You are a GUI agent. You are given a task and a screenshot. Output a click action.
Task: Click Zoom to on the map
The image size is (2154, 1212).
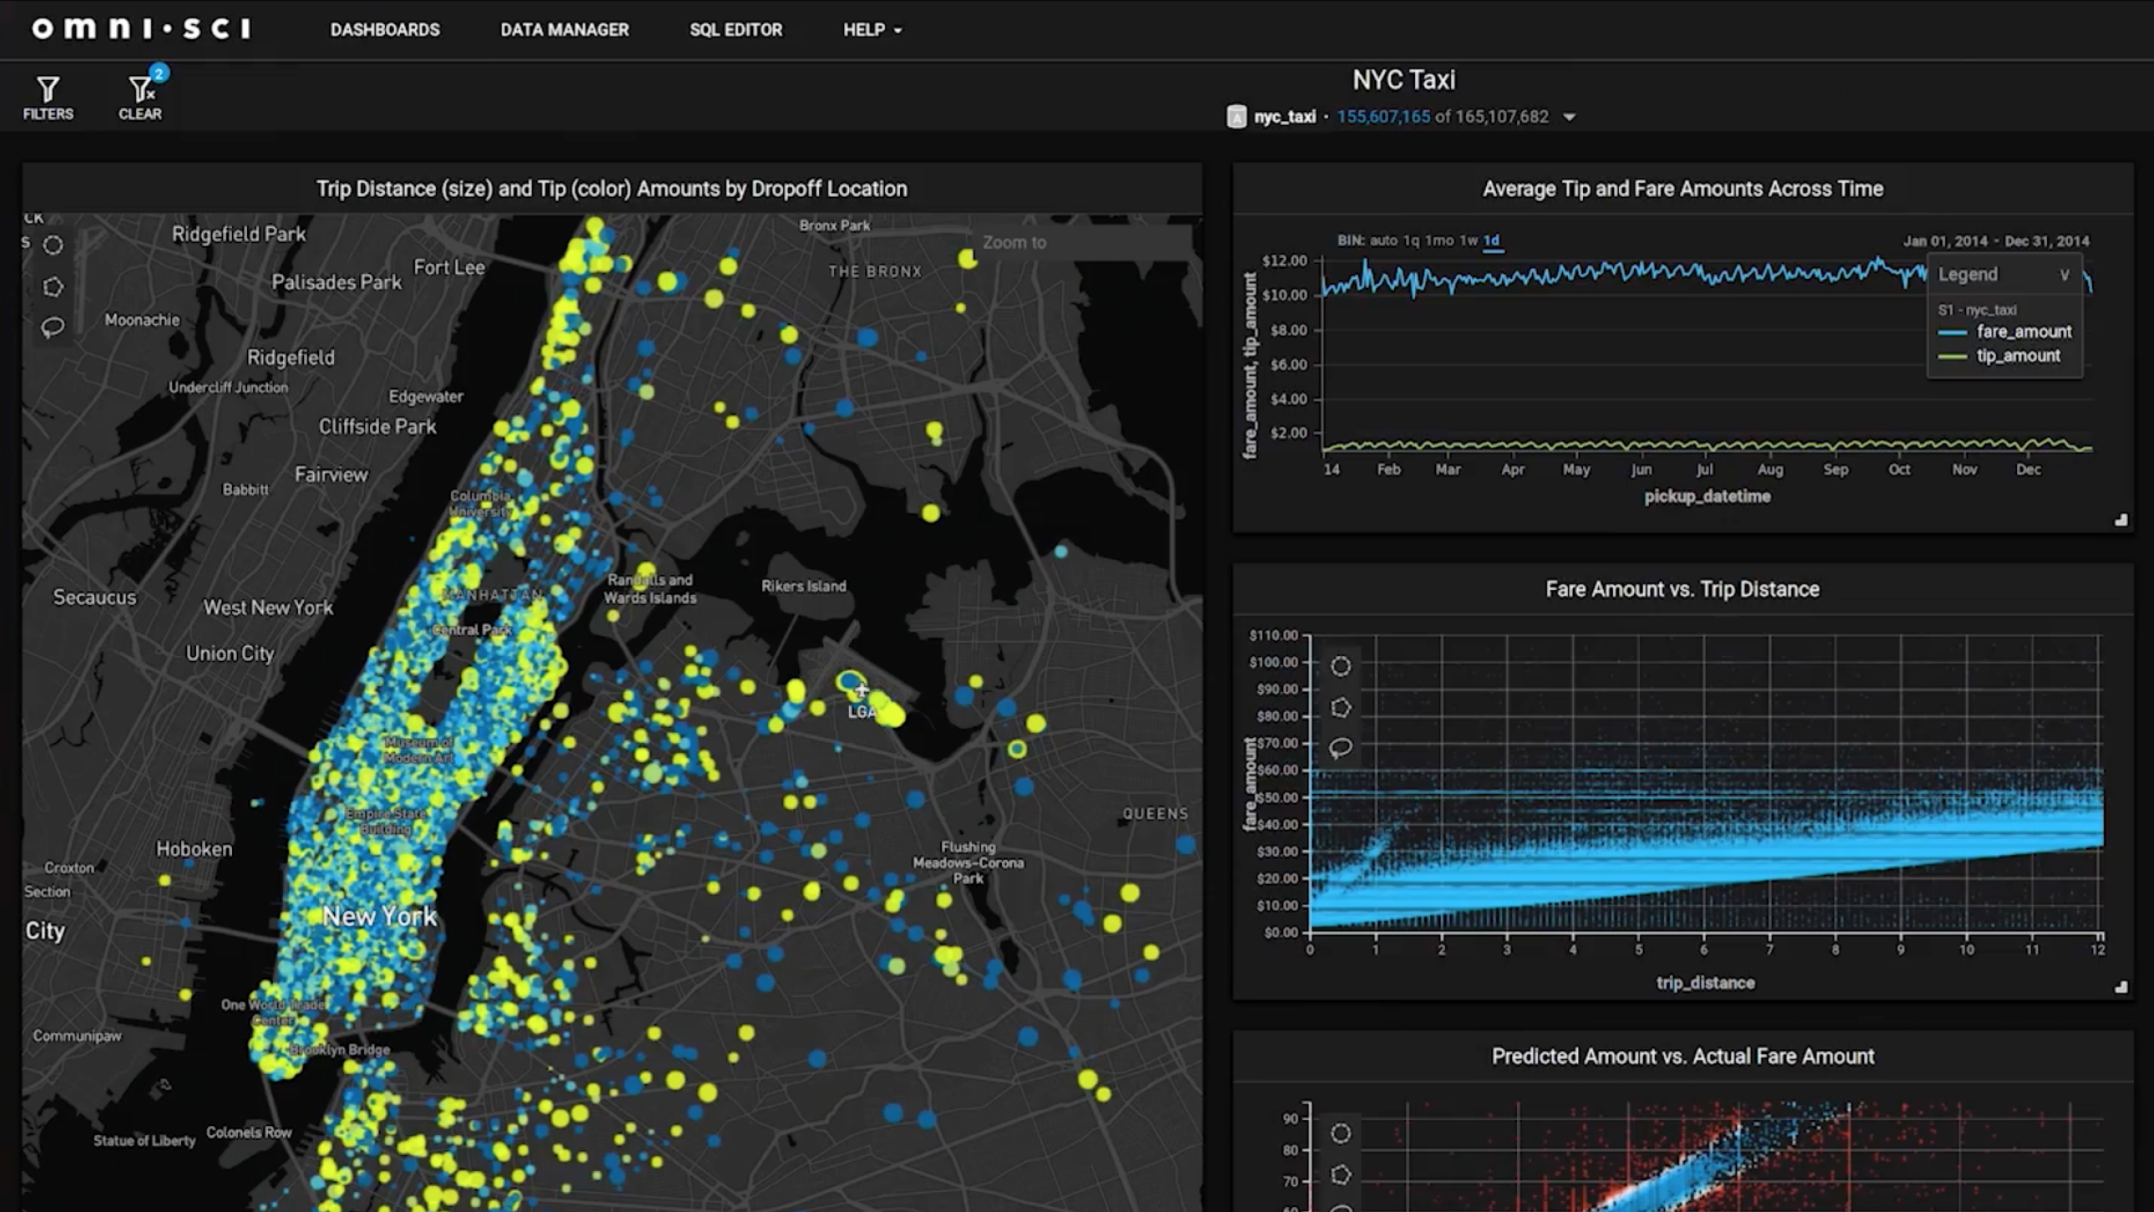[x=1014, y=242]
